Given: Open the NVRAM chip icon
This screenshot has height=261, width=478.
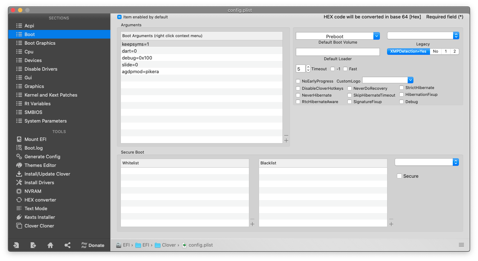Looking at the screenshot, I should 19,191.
